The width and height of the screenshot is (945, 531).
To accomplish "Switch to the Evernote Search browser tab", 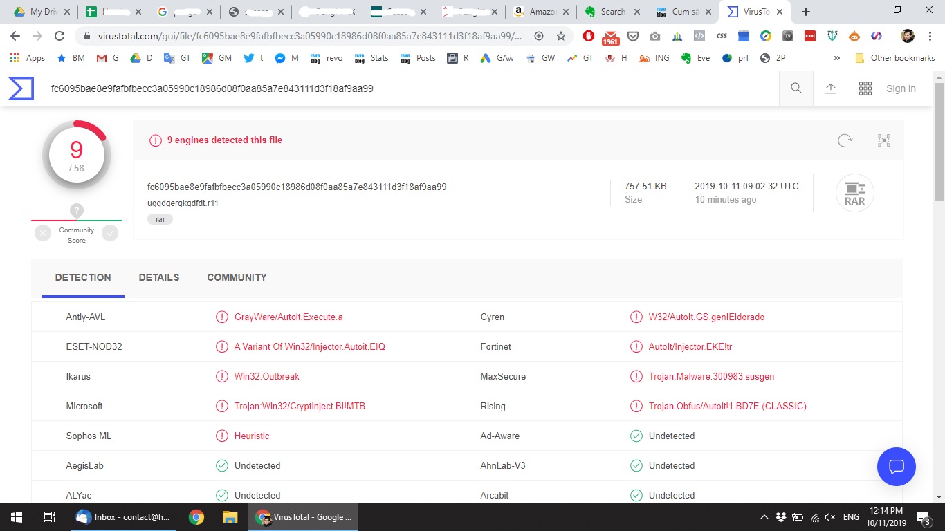I will pyautogui.click(x=611, y=12).
